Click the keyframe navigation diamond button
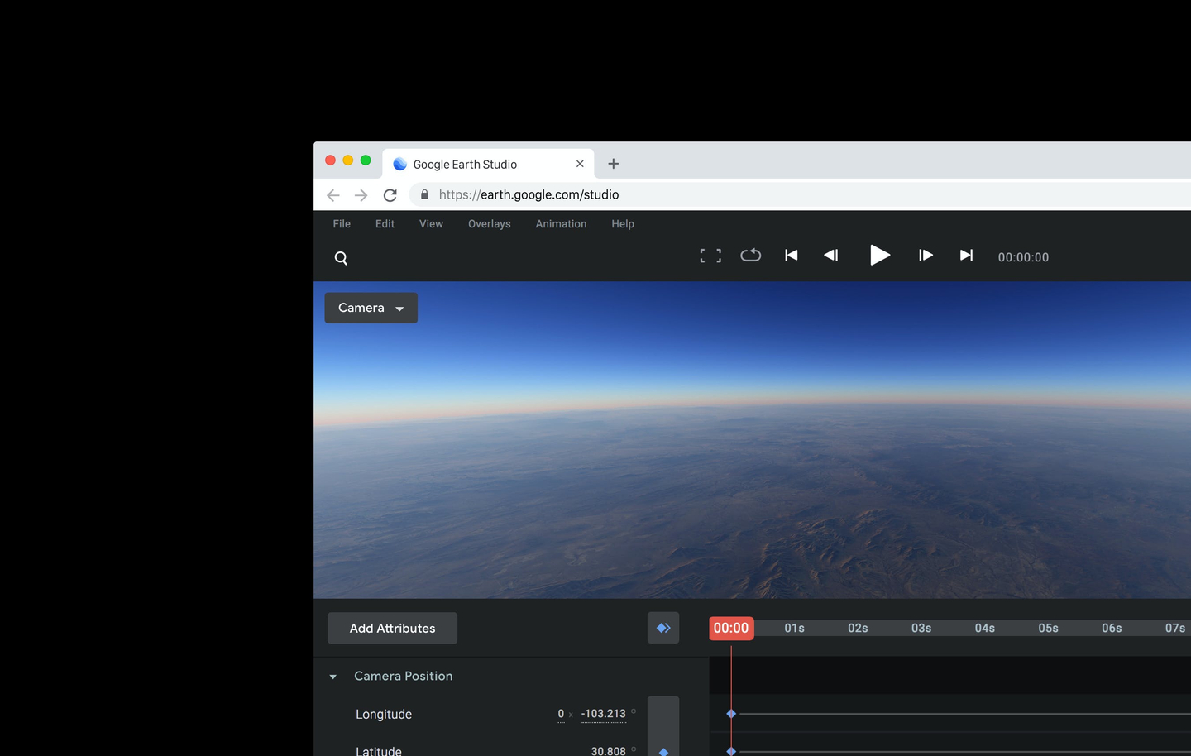 click(x=663, y=628)
